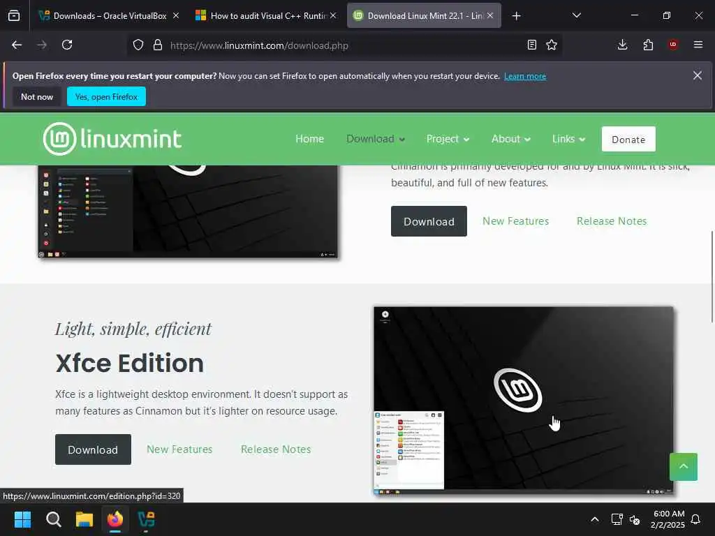Expand the Download navigation menu
The image size is (715, 536).
click(375, 139)
